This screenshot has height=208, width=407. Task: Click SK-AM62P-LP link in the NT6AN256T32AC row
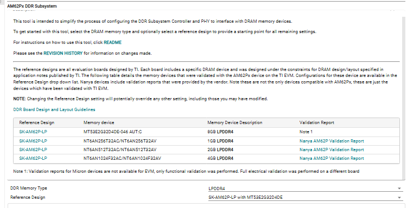[33, 141]
